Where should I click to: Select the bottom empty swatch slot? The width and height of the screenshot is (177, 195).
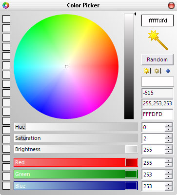[x=6, y=186]
